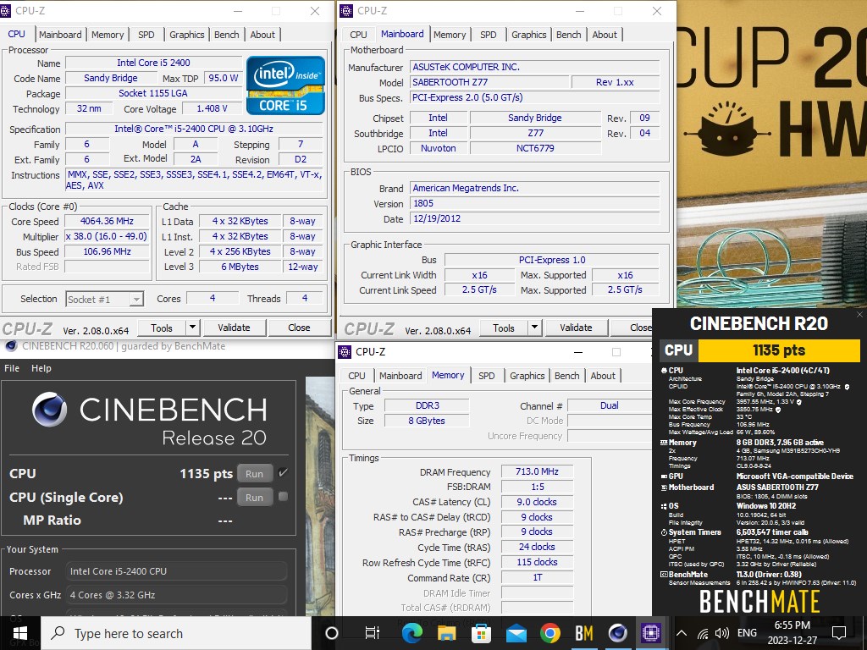Launch Google Chrome from taskbar

[549, 633]
